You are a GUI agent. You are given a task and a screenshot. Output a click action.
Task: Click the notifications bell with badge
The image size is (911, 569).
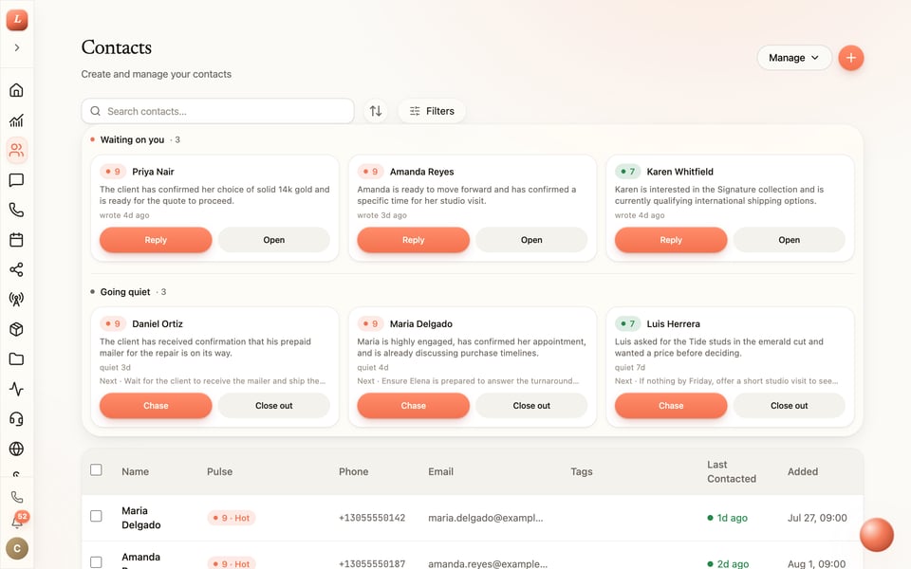pyautogui.click(x=17, y=521)
